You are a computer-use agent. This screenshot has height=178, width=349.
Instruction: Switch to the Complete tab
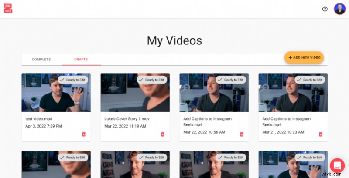[x=41, y=60]
